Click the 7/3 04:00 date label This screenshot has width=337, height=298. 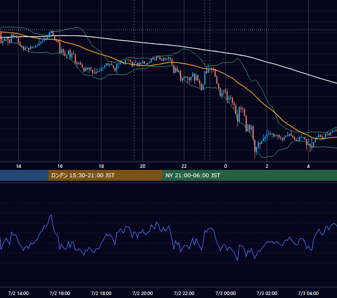[308, 293]
